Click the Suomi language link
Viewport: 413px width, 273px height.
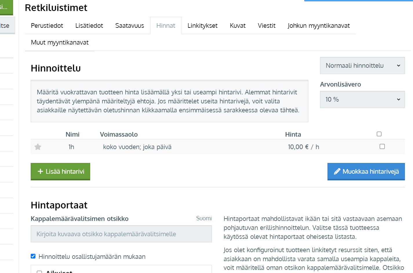click(204, 218)
